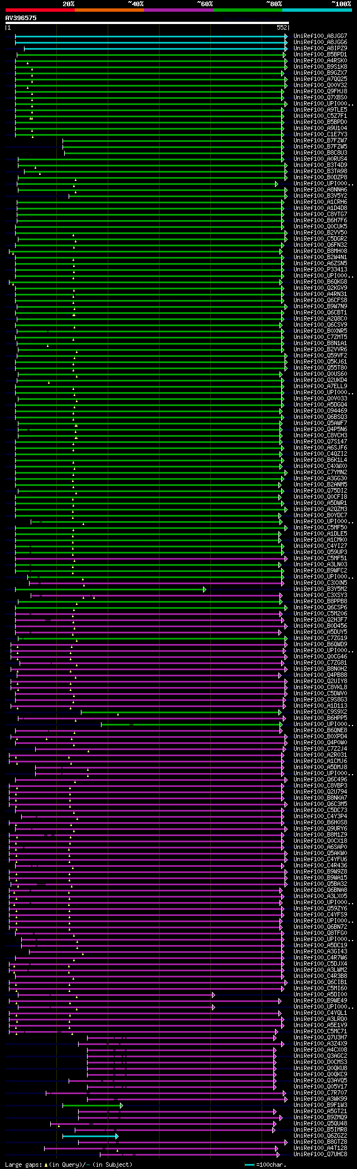
Task: Select the UniRef100_B8PPB8 entry
Action: (x=320, y=602)
